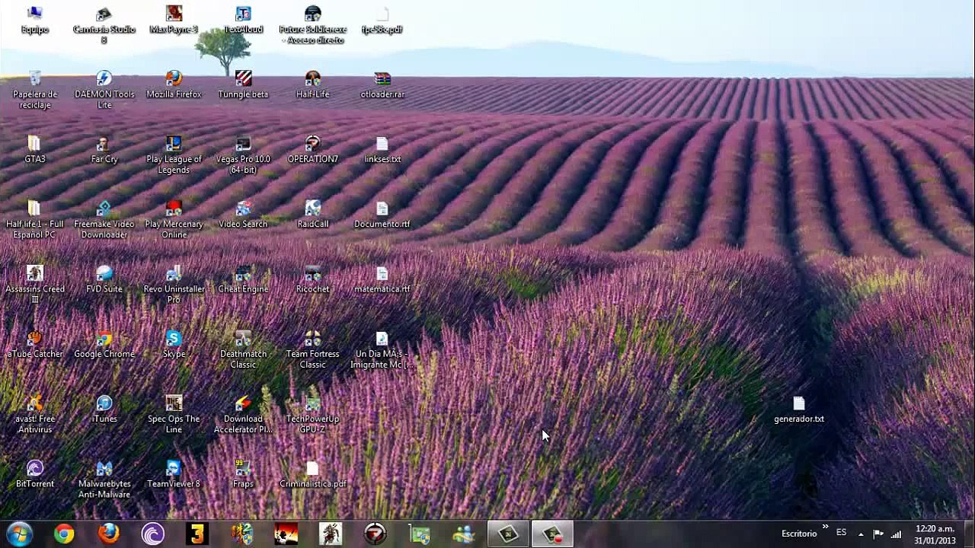Select the fpe56x.pdf file
975x548 pixels.
pyautogui.click(x=382, y=20)
